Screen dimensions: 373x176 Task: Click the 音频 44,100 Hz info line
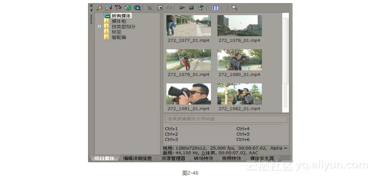[210, 153]
